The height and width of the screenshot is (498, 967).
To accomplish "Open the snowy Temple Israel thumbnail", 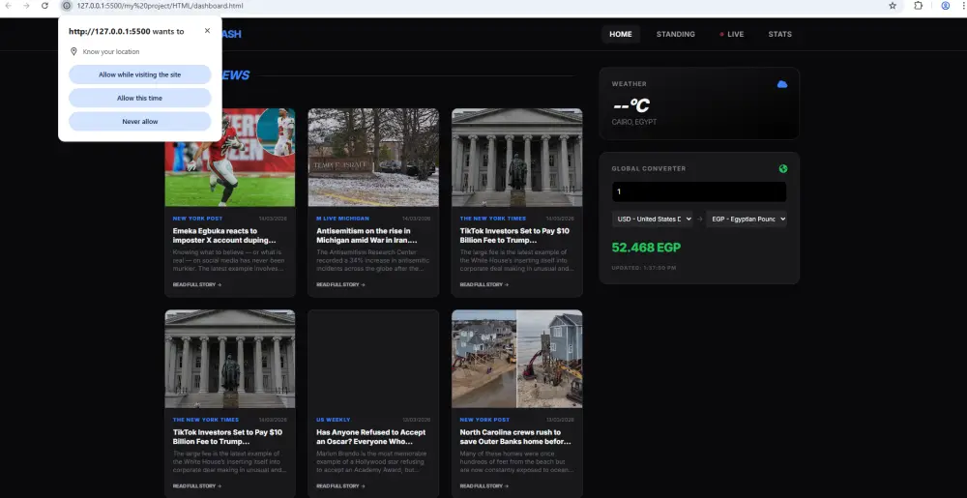I will click(x=373, y=158).
